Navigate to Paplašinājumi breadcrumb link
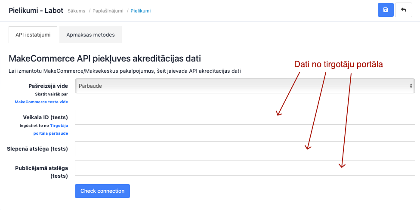 tap(109, 11)
